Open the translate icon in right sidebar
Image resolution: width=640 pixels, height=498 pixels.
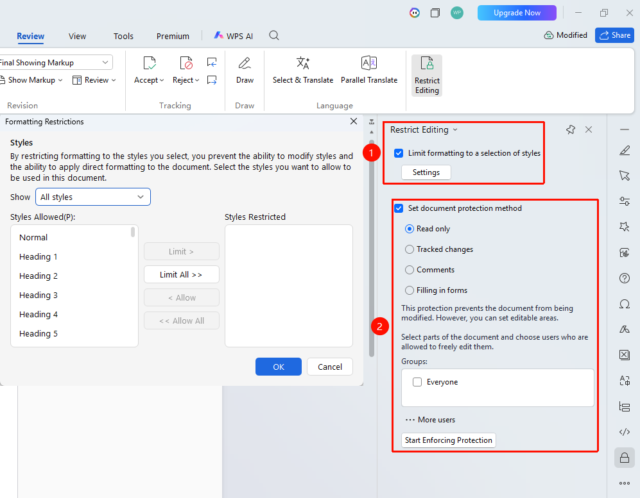[625, 381]
